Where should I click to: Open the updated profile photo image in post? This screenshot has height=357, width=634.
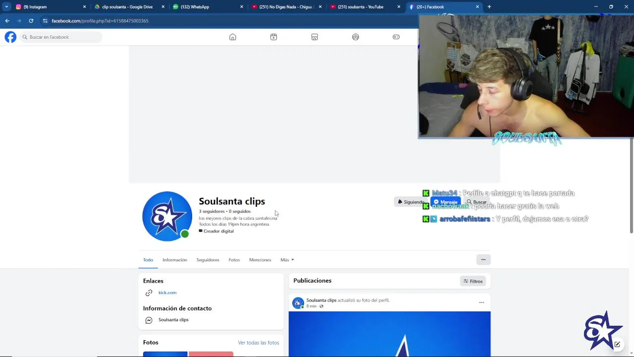coord(390,334)
